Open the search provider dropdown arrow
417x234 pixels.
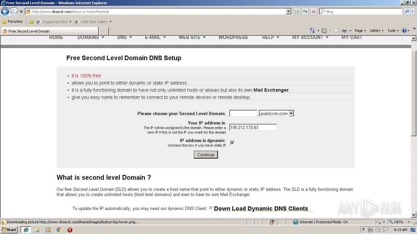pyautogui.click(x=413, y=11)
